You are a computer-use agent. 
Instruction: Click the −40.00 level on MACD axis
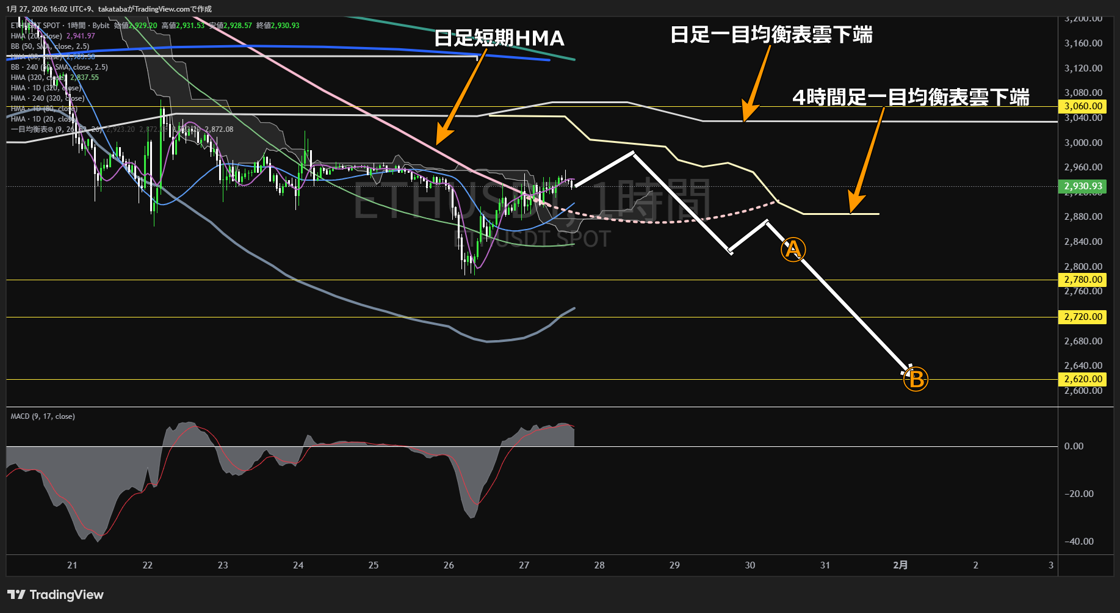pyautogui.click(x=1078, y=542)
